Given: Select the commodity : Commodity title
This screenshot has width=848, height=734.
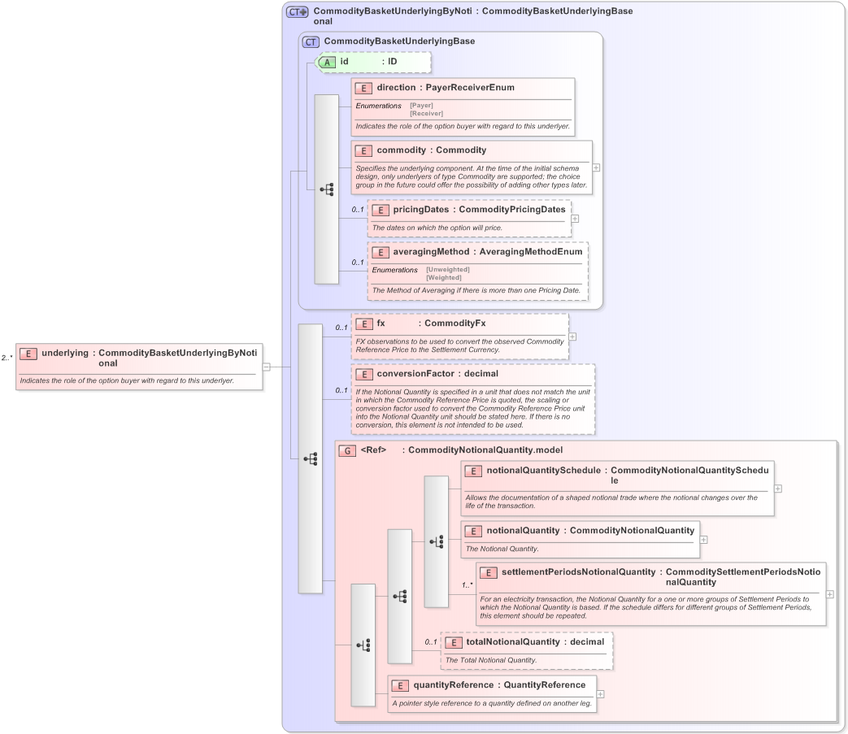Looking at the screenshot, I should pos(432,150).
